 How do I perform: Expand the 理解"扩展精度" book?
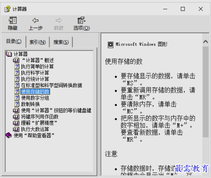click(x=39, y=123)
